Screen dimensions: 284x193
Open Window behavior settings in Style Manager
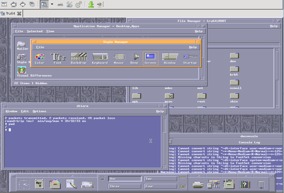(170, 59)
